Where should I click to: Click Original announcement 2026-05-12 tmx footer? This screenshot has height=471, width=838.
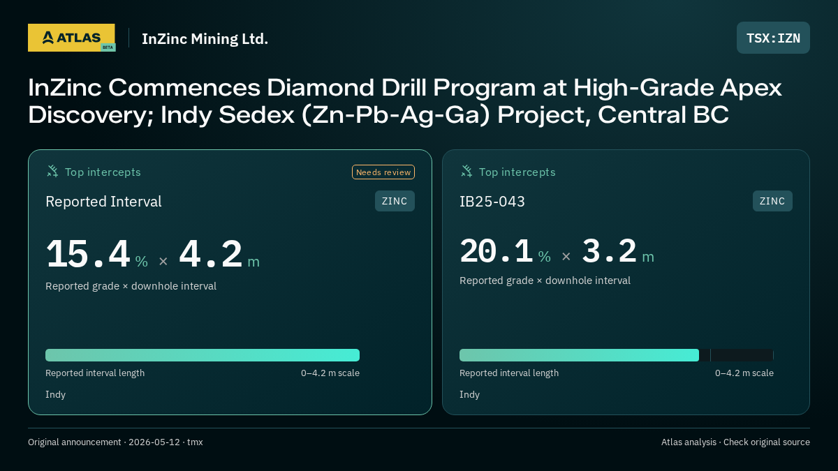(x=115, y=442)
